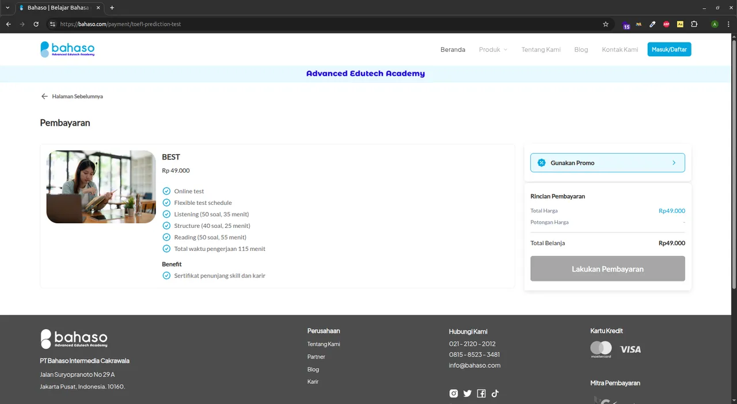Viewport: 737px width, 404px height.
Task: Click the Instagram icon in footer
Action: coord(454,394)
